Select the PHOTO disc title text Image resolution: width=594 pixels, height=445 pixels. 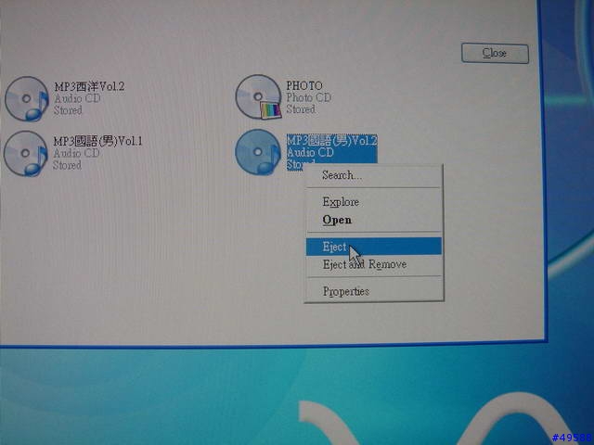click(304, 85)
